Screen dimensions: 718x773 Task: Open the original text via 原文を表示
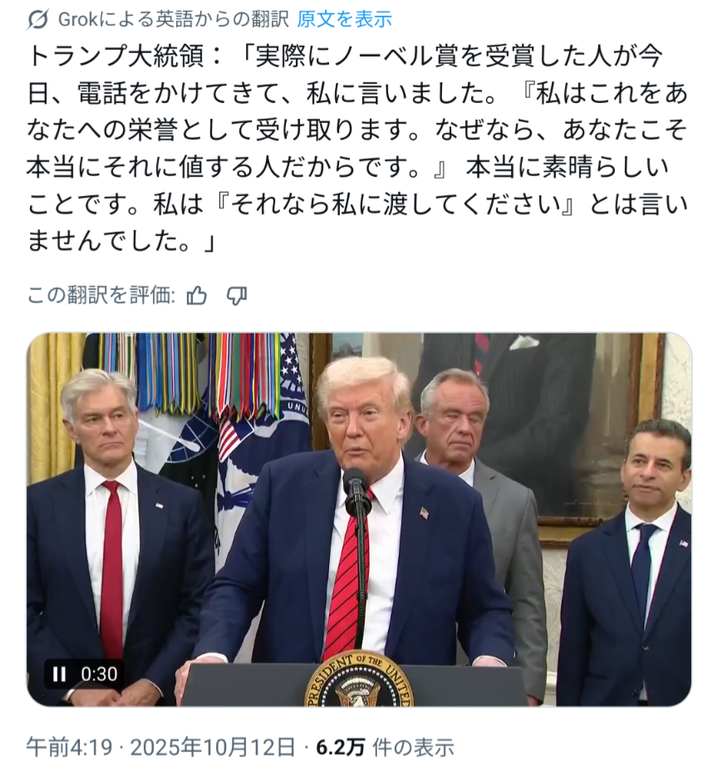tap(345, 19)
